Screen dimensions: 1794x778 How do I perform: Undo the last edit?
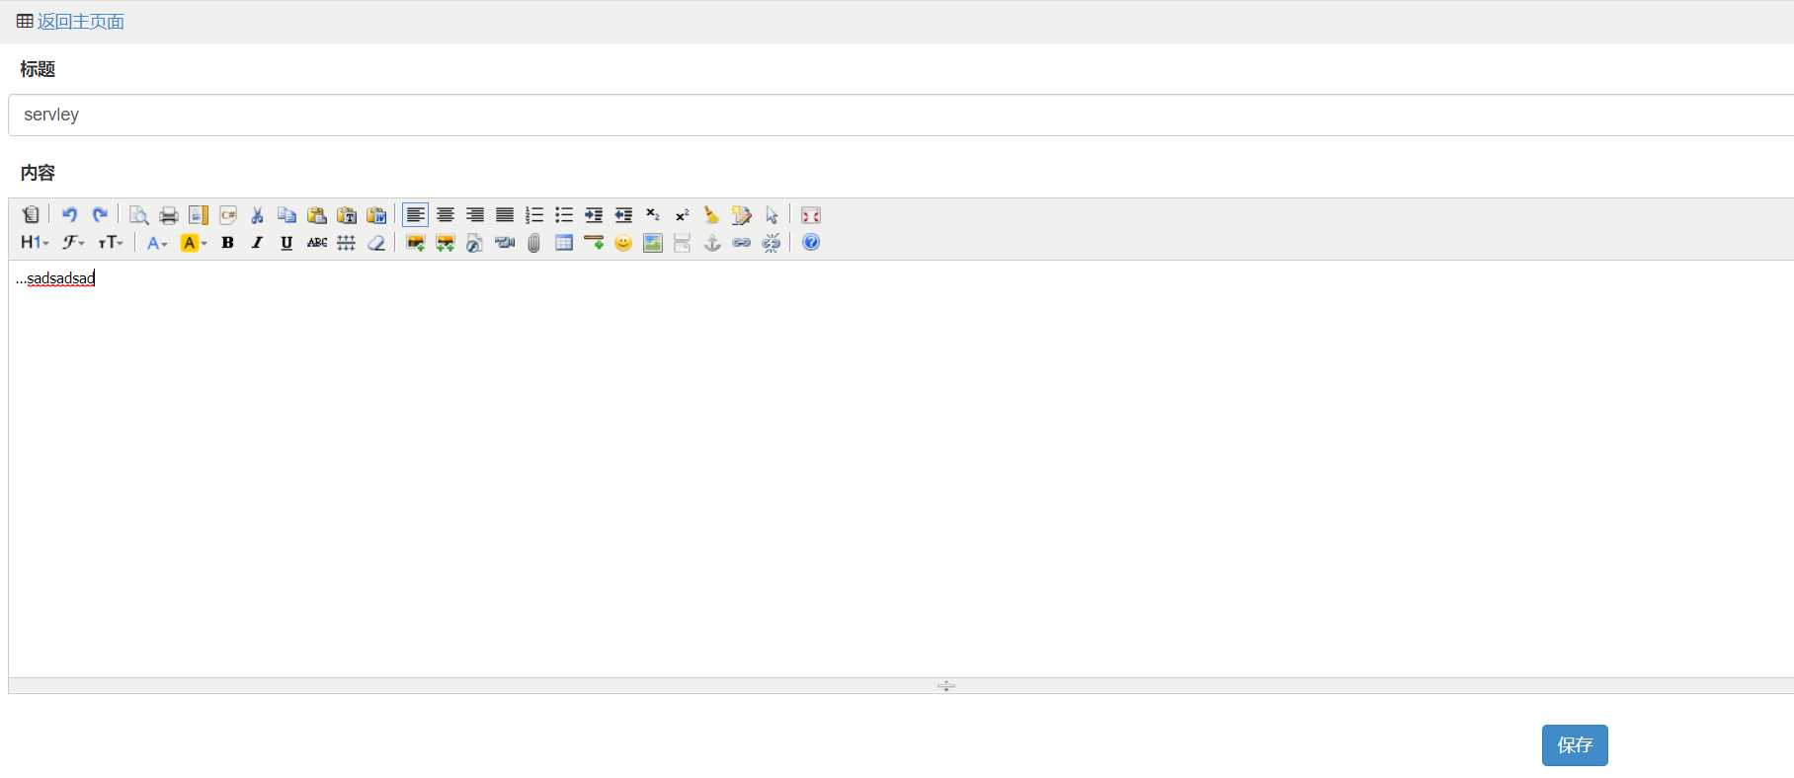69,214
